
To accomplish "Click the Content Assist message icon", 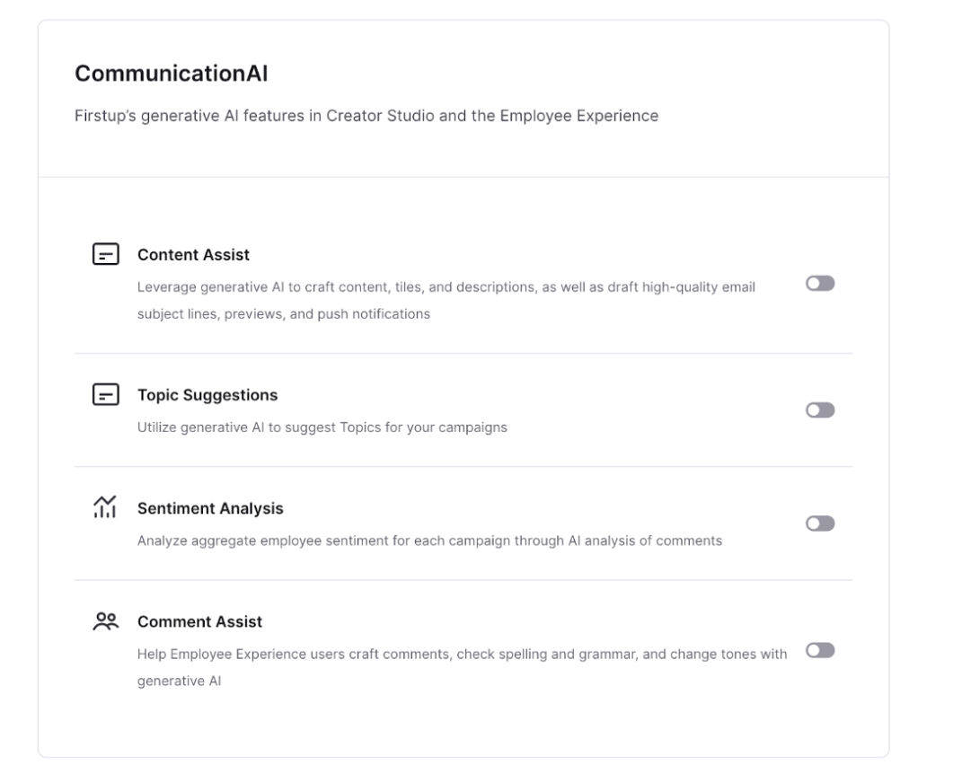I will click(x=106, y=254).
